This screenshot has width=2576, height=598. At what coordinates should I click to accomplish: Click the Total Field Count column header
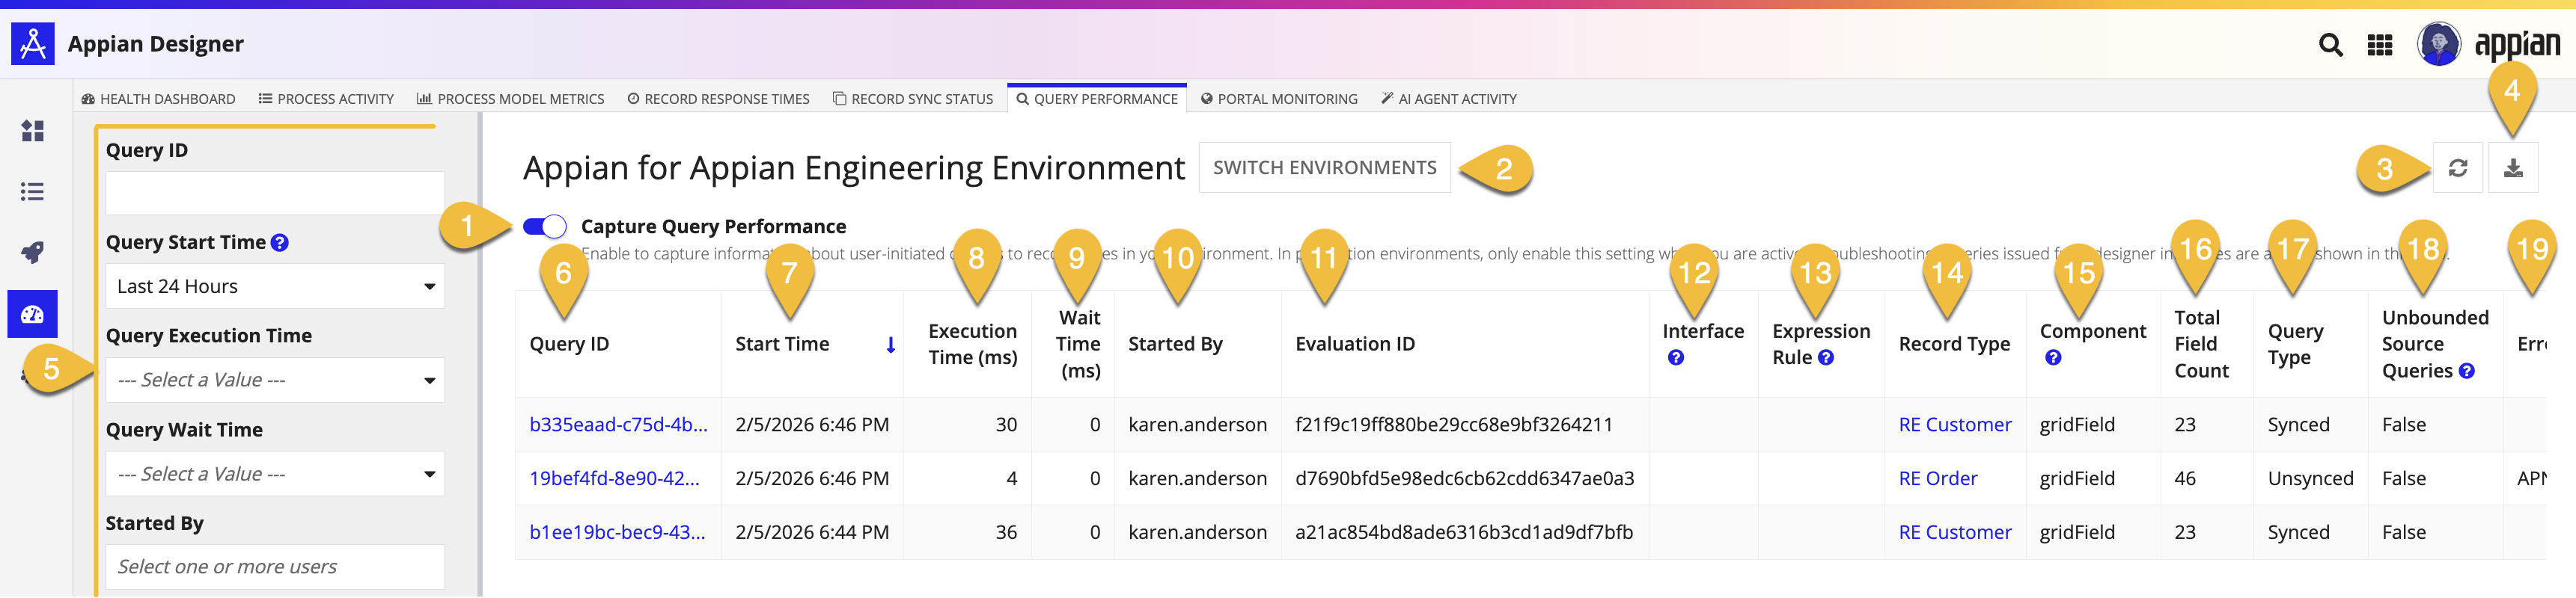pos(2201,345)
